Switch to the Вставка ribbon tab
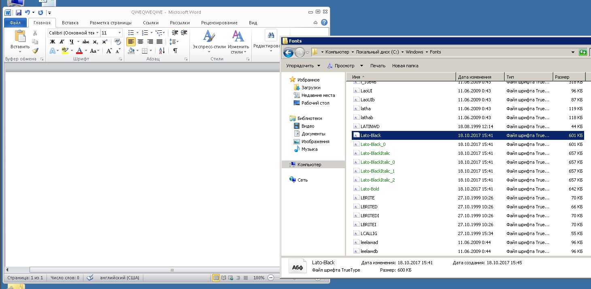Screen dimensions: 591x289 click(70, 23)
